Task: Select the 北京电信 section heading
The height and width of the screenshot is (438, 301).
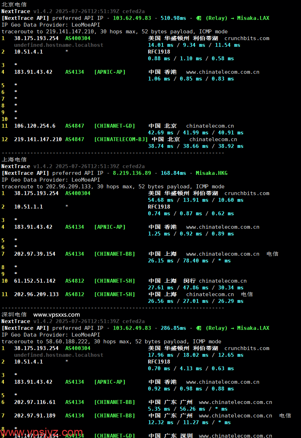Action: [14, 5]
